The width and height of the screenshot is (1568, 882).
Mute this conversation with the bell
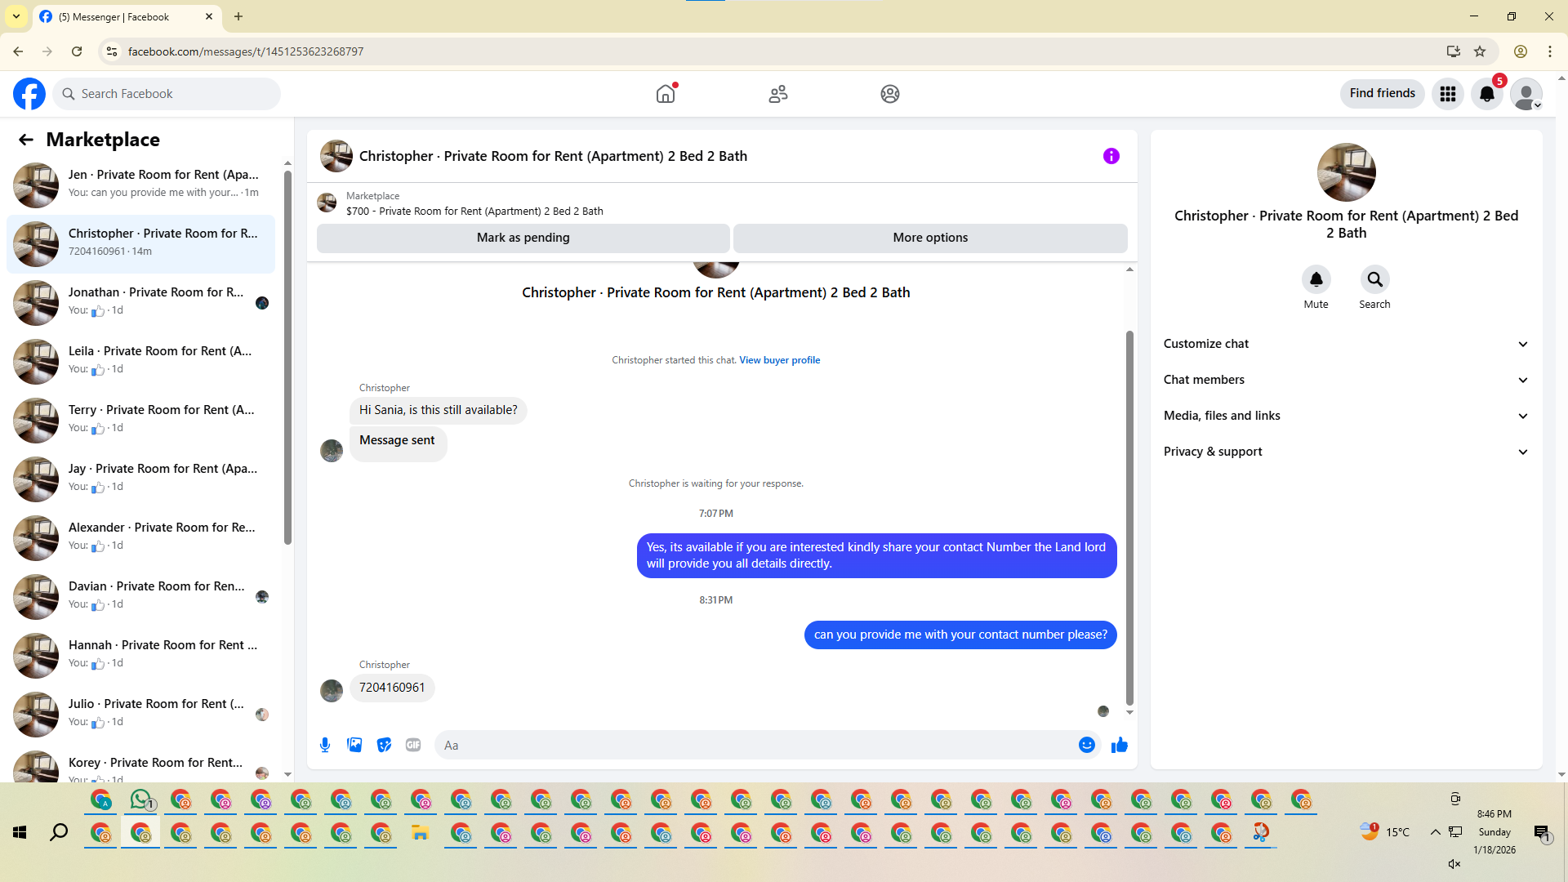tap(1316, 280)
